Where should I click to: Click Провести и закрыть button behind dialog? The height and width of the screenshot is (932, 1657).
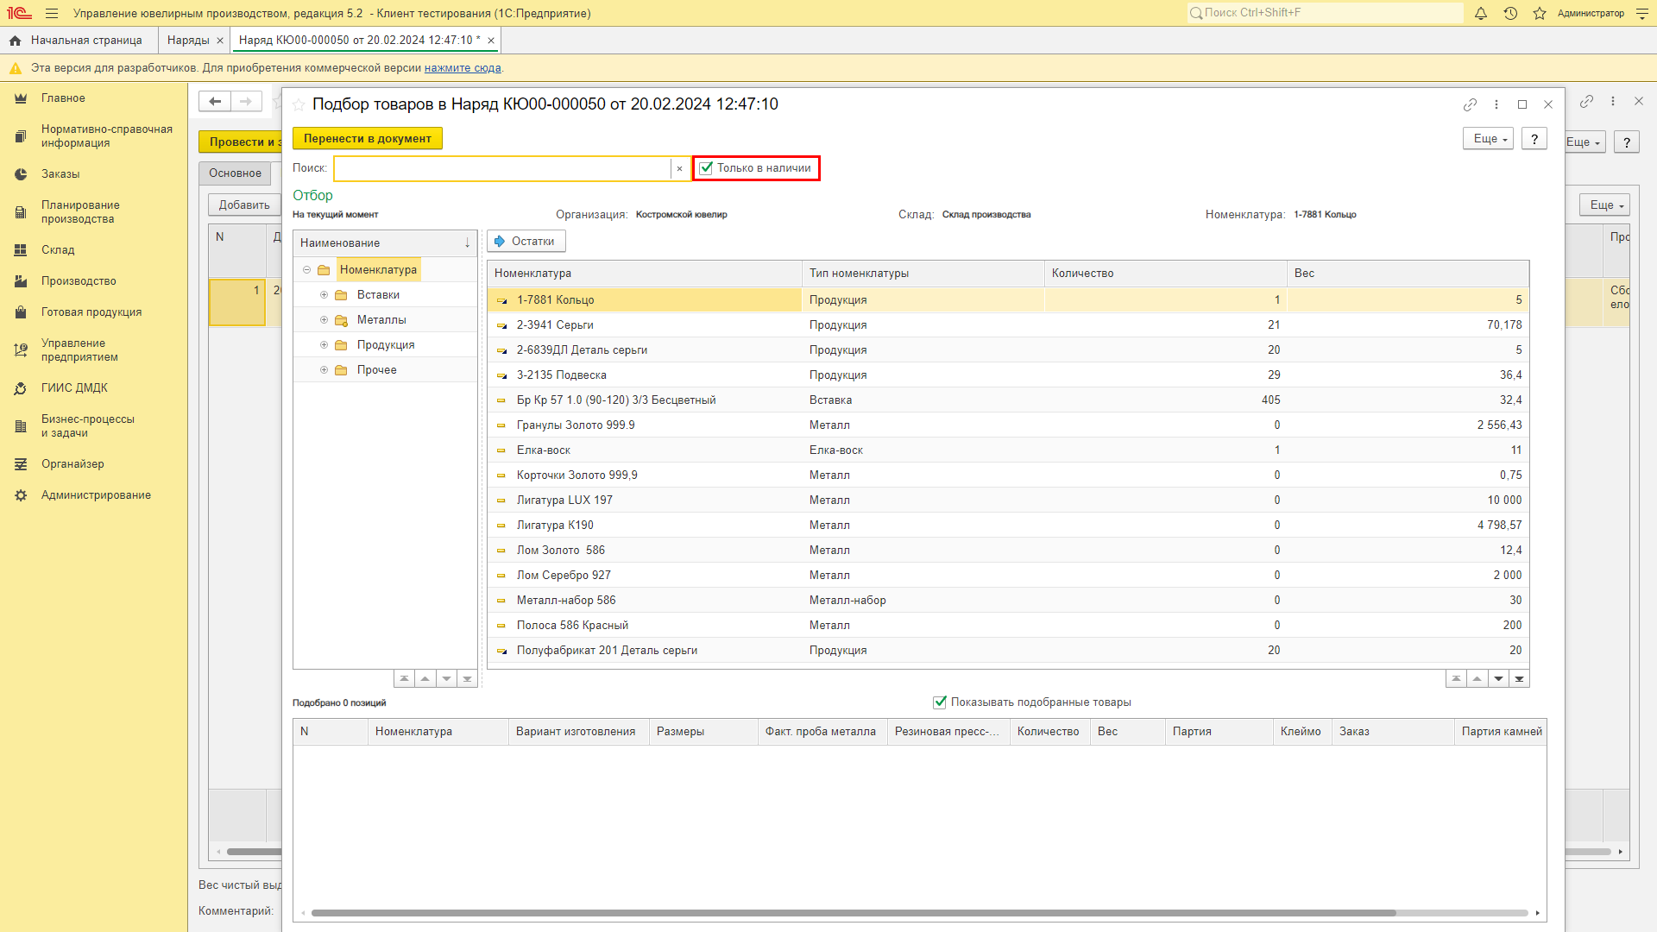tap(241, 142)
